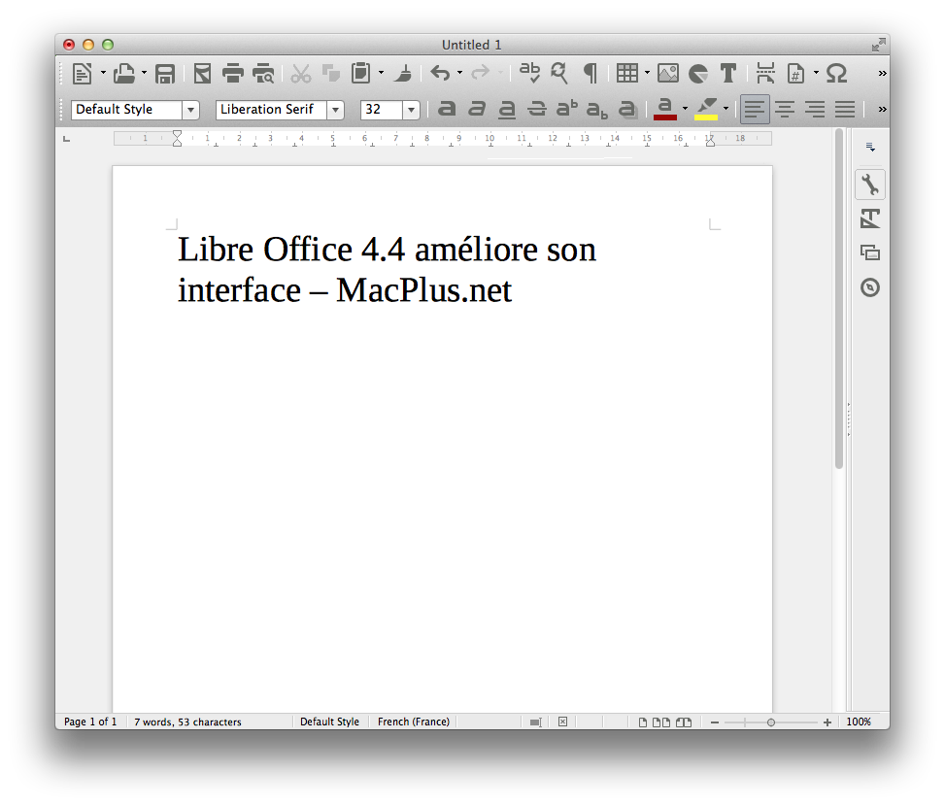Open the Undo history dropdown arrow
Image resolution: width=945 pixels, height=806 pixels.
click(459, 74)
